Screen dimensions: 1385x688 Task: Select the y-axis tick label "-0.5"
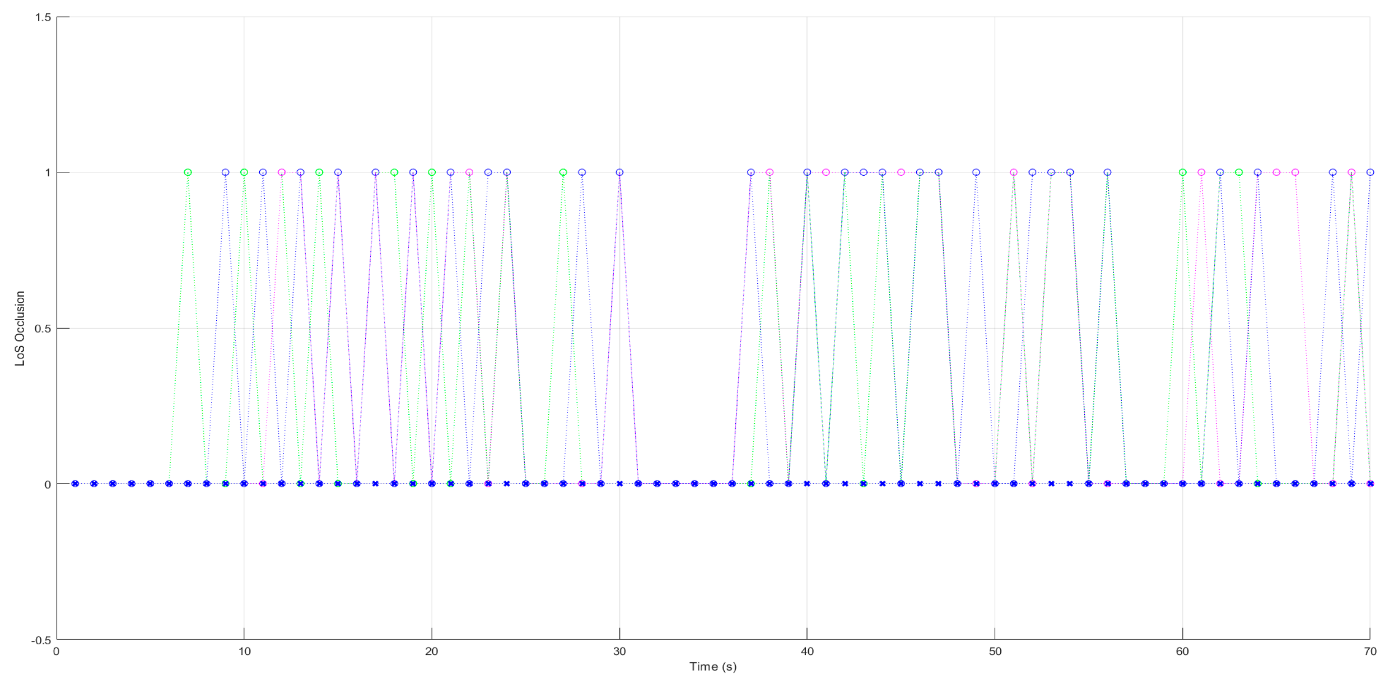point(41,640)
